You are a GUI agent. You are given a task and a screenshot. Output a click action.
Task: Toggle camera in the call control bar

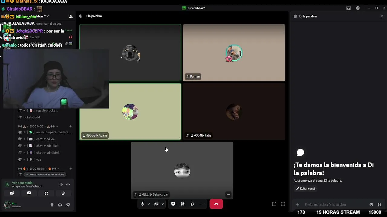(156, 204)
